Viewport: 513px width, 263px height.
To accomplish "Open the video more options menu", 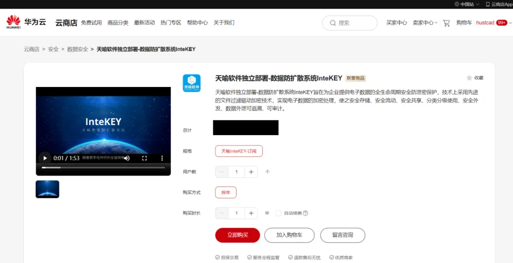I will 162,158.
